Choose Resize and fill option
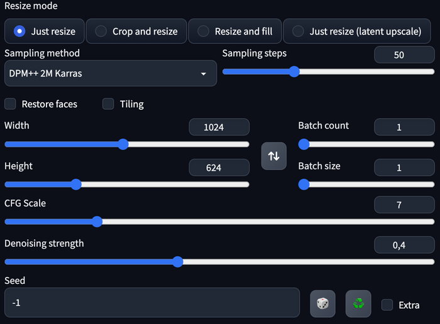 pyautogui.click(x=235, y=31)
